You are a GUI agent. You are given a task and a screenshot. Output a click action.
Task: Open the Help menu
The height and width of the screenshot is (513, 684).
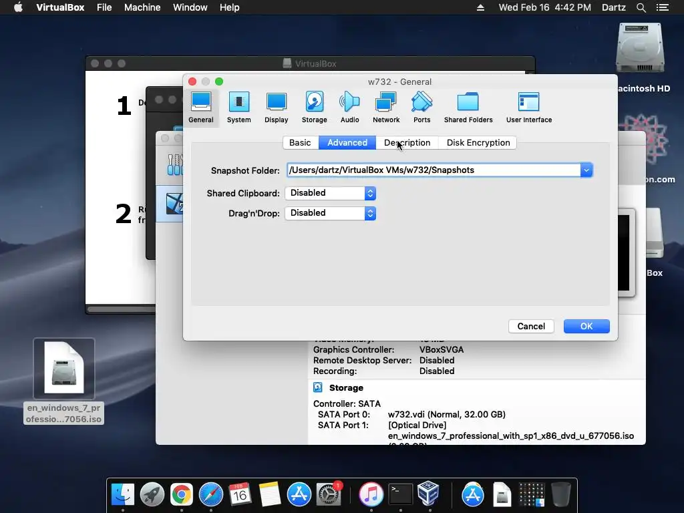coord(230,7)
